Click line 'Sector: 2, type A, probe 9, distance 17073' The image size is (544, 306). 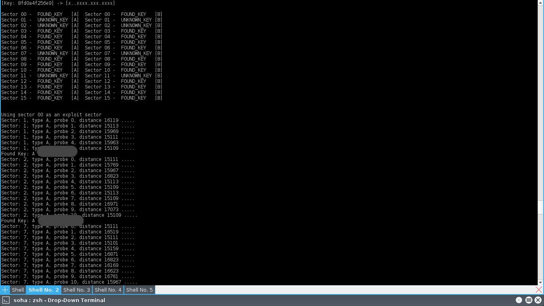point(68,210)
